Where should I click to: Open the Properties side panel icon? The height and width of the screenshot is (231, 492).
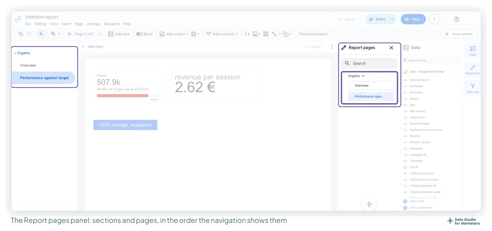pos(473,70)
